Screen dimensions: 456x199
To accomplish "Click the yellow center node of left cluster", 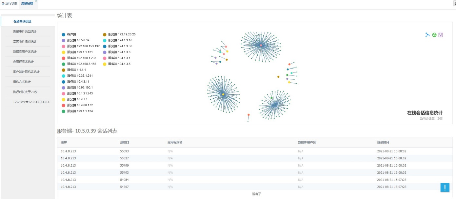I will point(223,94).
